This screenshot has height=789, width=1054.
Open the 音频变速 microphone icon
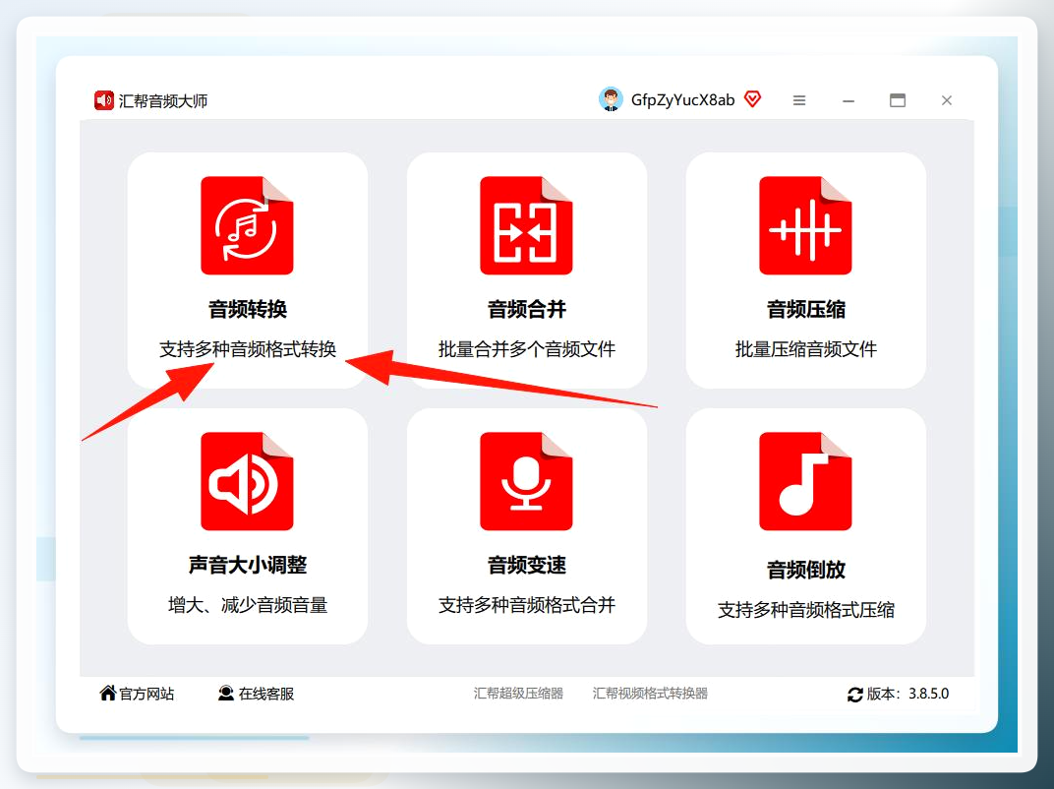click(526, 481)
